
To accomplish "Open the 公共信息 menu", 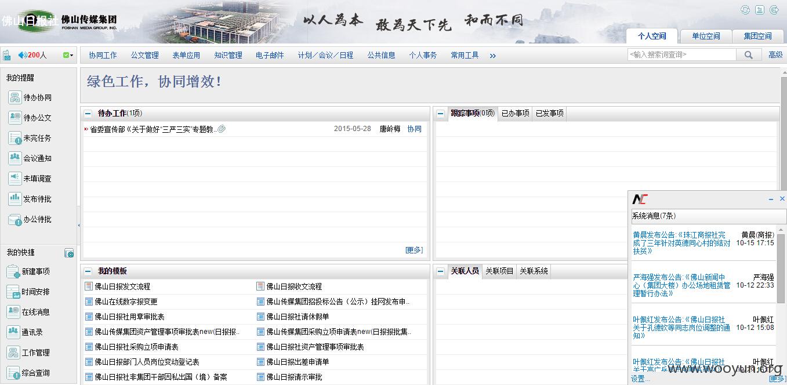I will pyautogui.click(x=381, y=55).
